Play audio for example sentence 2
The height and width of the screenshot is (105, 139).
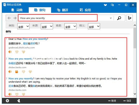coord(10,71)
